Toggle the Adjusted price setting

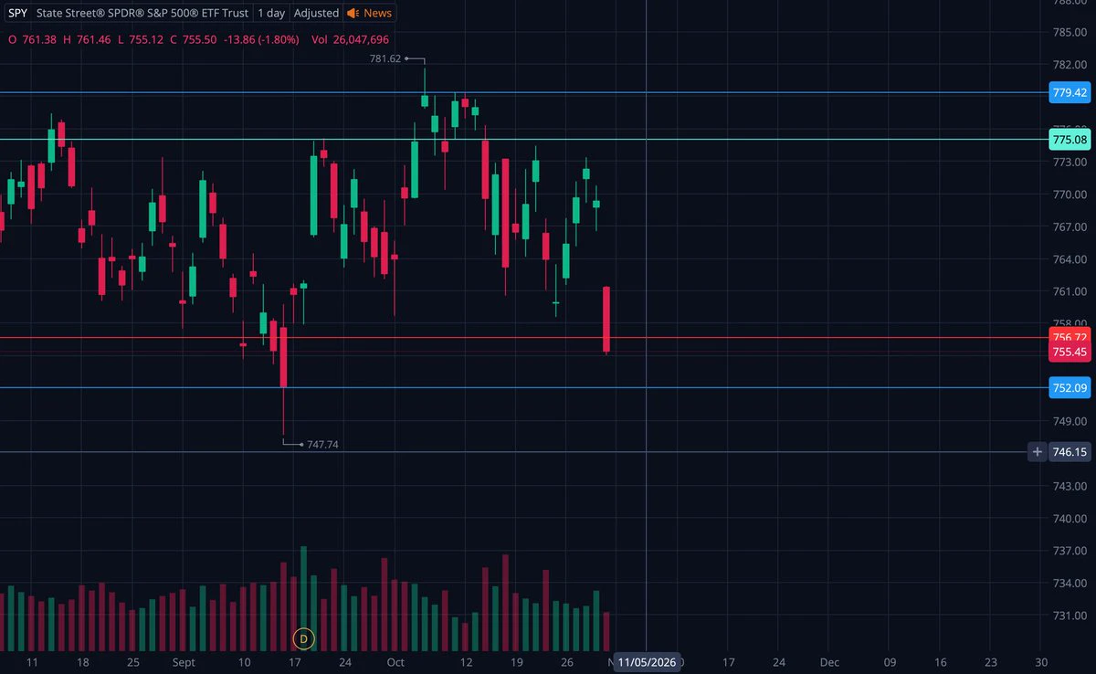point(317,13)
